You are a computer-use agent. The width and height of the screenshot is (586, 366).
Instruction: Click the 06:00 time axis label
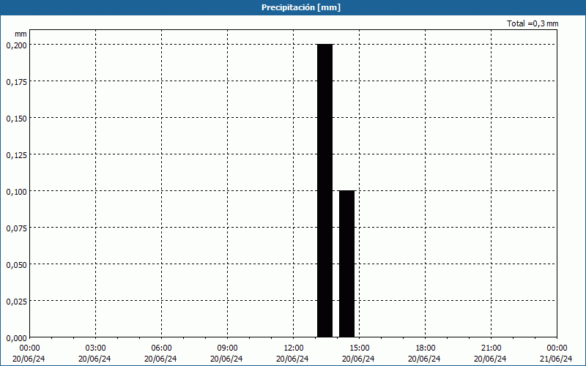tap(161, 348)
